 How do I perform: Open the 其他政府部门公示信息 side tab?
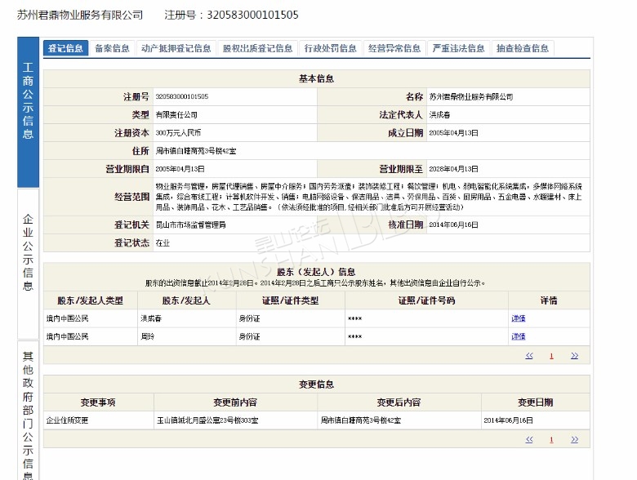pyautogui.click(x=28, y=410)
